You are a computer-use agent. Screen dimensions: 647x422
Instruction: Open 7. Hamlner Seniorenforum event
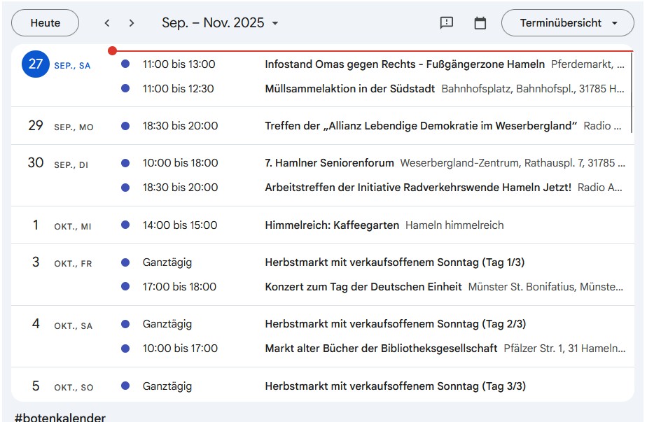click(x=329, y=163)
